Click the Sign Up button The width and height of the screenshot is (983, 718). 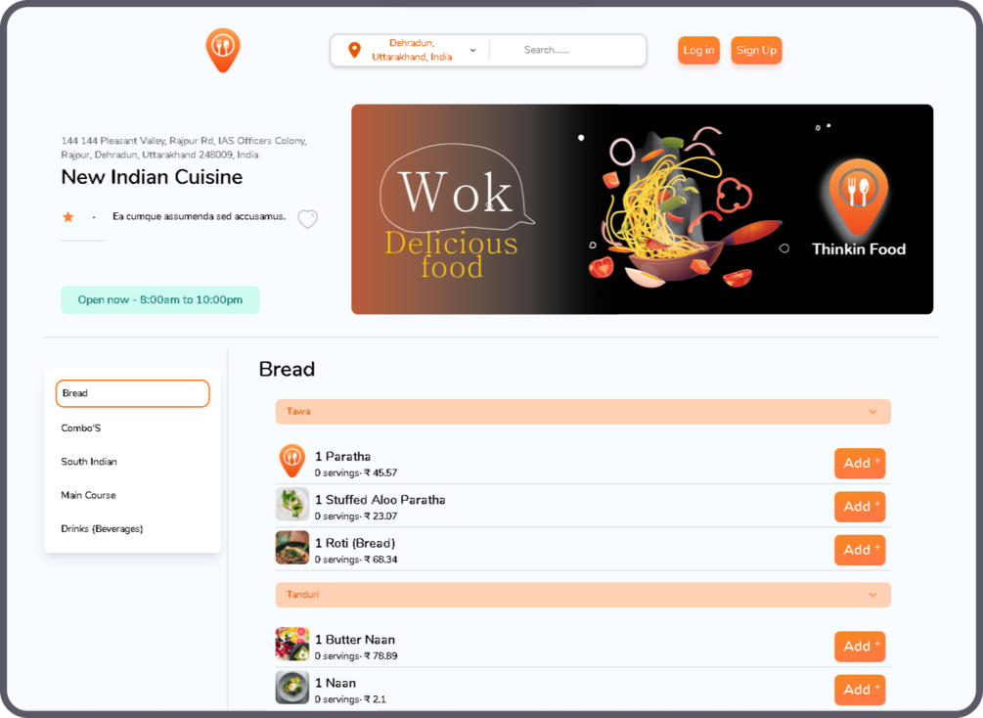[x=756, y=50]
